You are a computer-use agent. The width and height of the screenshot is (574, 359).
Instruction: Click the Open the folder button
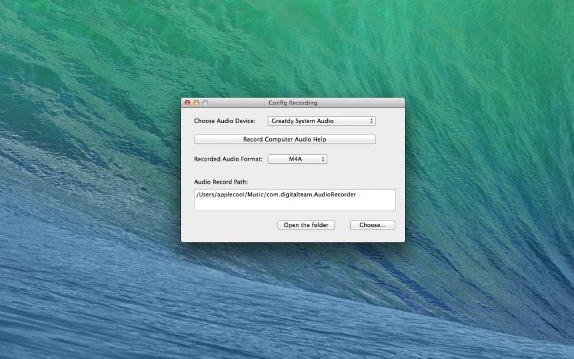tap(306, 225)
